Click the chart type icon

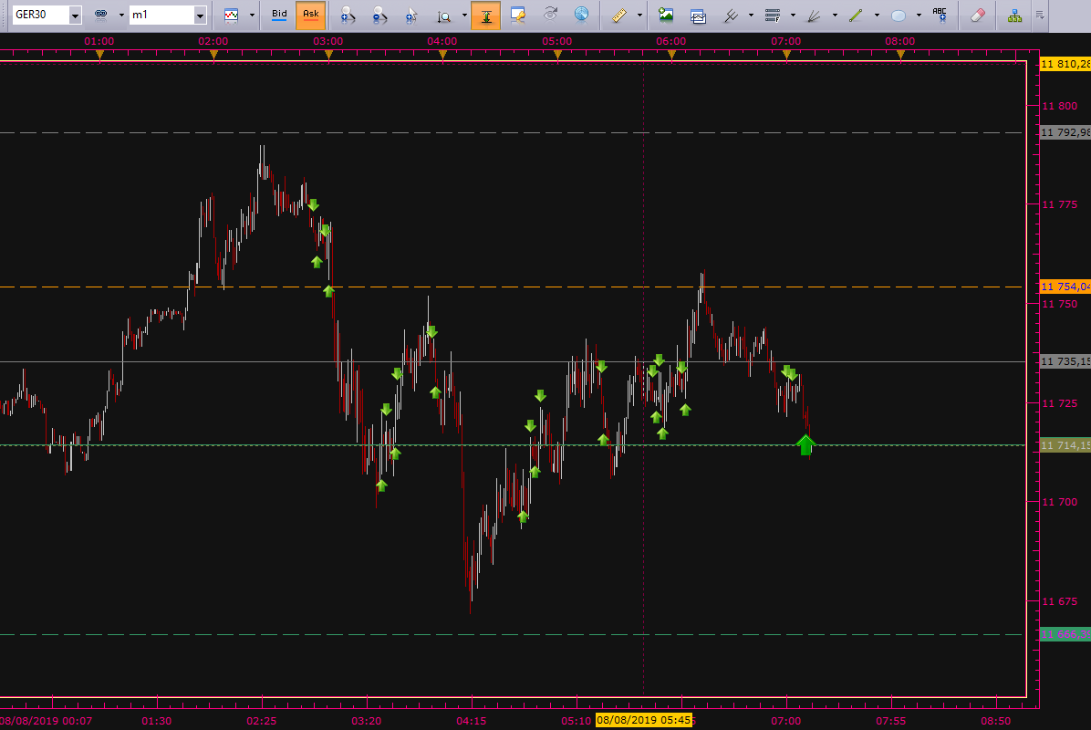(x=231, y=15)
